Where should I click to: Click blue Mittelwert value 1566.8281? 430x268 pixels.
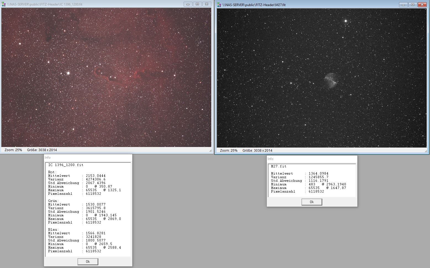(96, 233)
